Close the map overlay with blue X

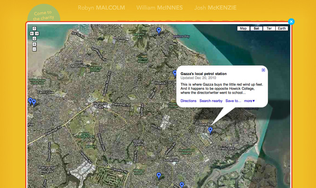pos(291,22)
